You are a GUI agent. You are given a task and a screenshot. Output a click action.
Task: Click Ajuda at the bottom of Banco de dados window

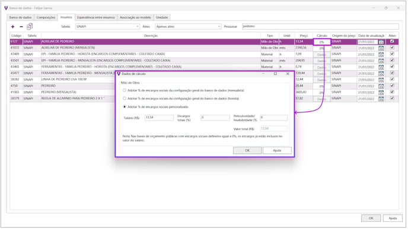[393, 218]
